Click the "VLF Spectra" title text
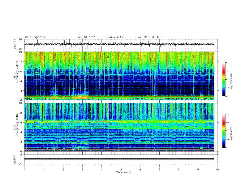 pos(35,37)
